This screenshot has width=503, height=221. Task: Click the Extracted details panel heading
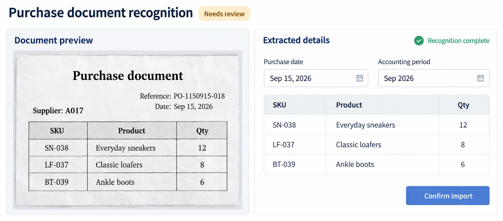coord(296,40)
